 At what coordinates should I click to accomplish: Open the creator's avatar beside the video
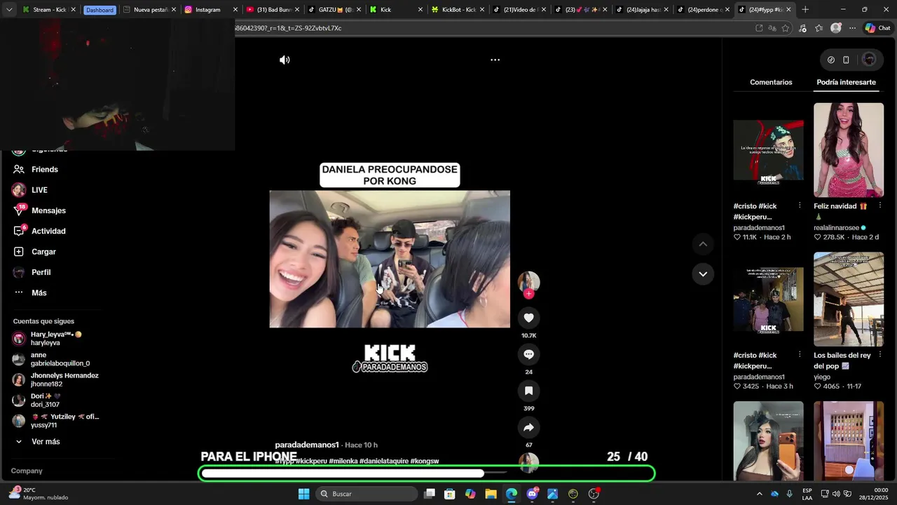(x=528, y=281)
